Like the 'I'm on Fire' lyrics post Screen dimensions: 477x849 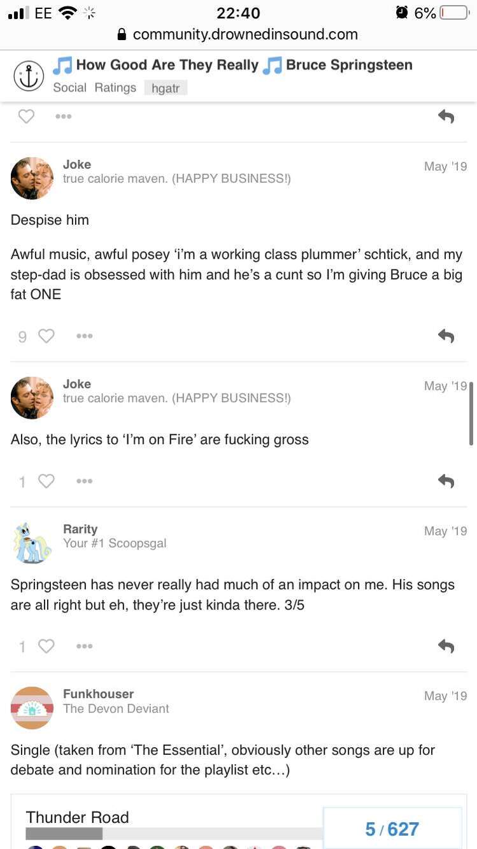pyautogui.click(x=46, y=481)
